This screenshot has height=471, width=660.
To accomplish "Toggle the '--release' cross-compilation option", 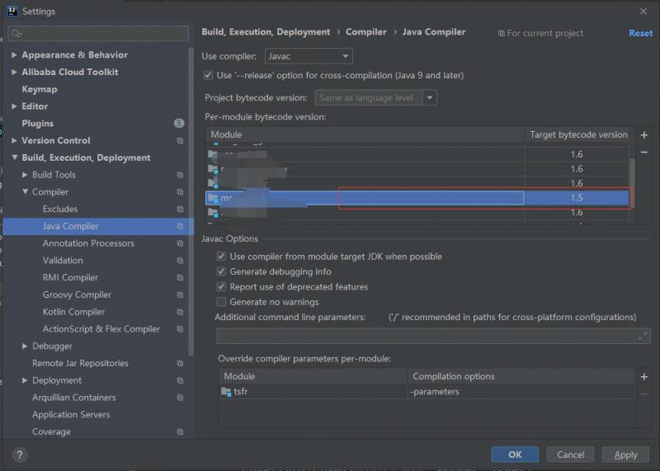I will coord(208,75).
